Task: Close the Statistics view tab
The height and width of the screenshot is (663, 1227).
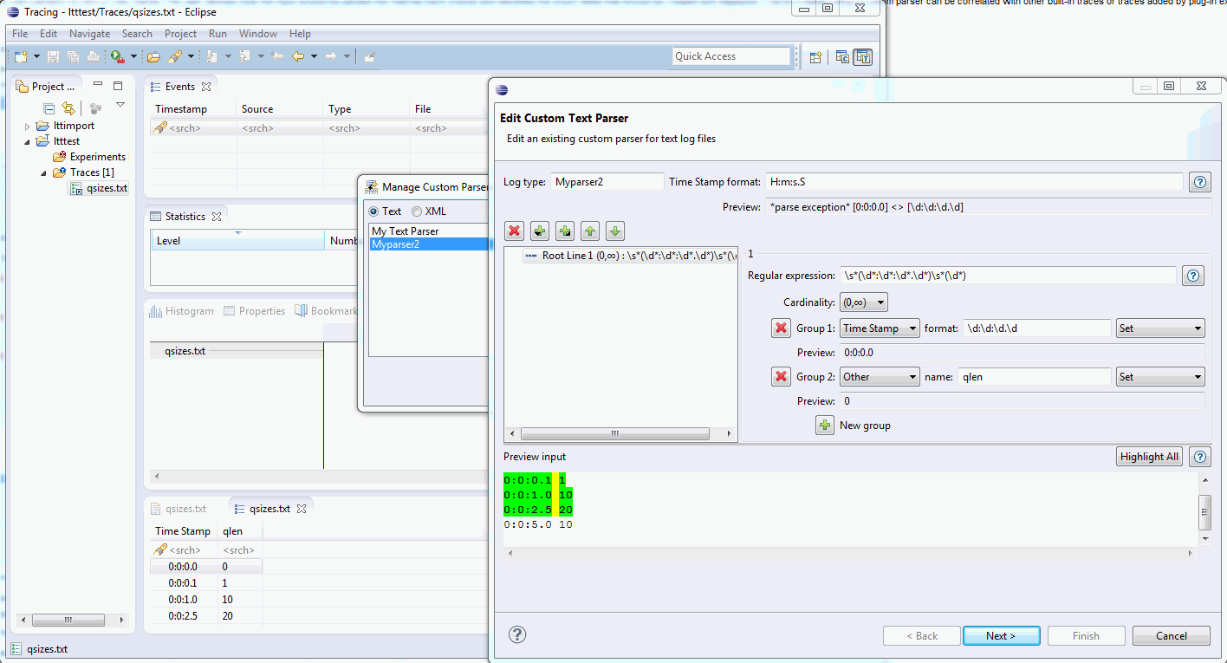Action: (217, 217)
